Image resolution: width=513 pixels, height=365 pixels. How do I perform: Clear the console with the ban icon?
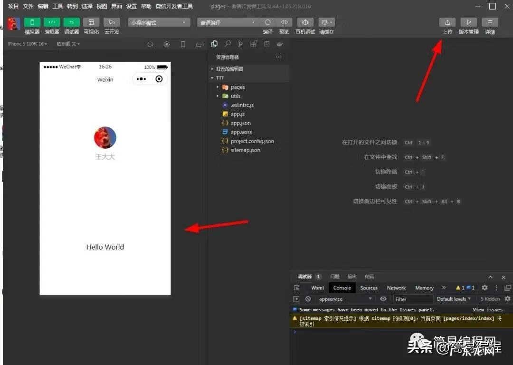pos(308,299)
